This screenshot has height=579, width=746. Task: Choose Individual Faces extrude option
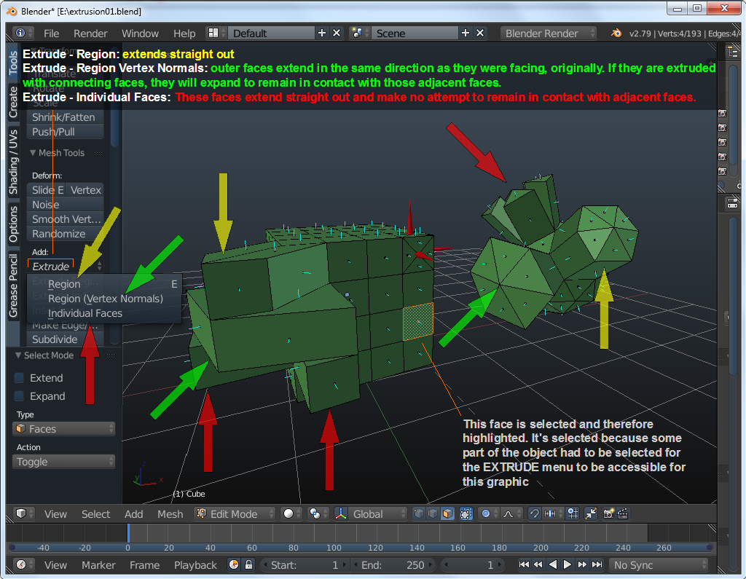[105, 313]
